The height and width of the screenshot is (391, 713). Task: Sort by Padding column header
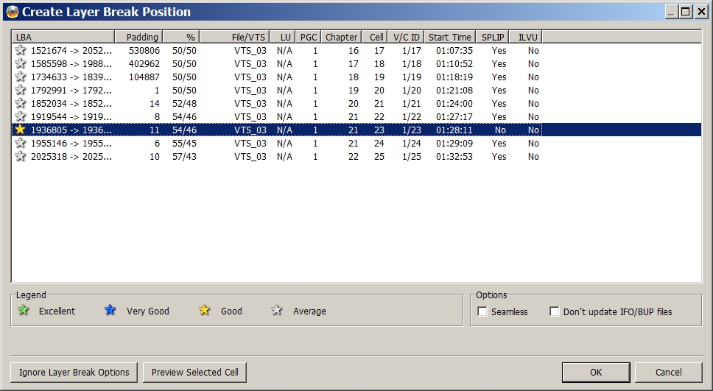pyautogui.click(x=138, y=37)
